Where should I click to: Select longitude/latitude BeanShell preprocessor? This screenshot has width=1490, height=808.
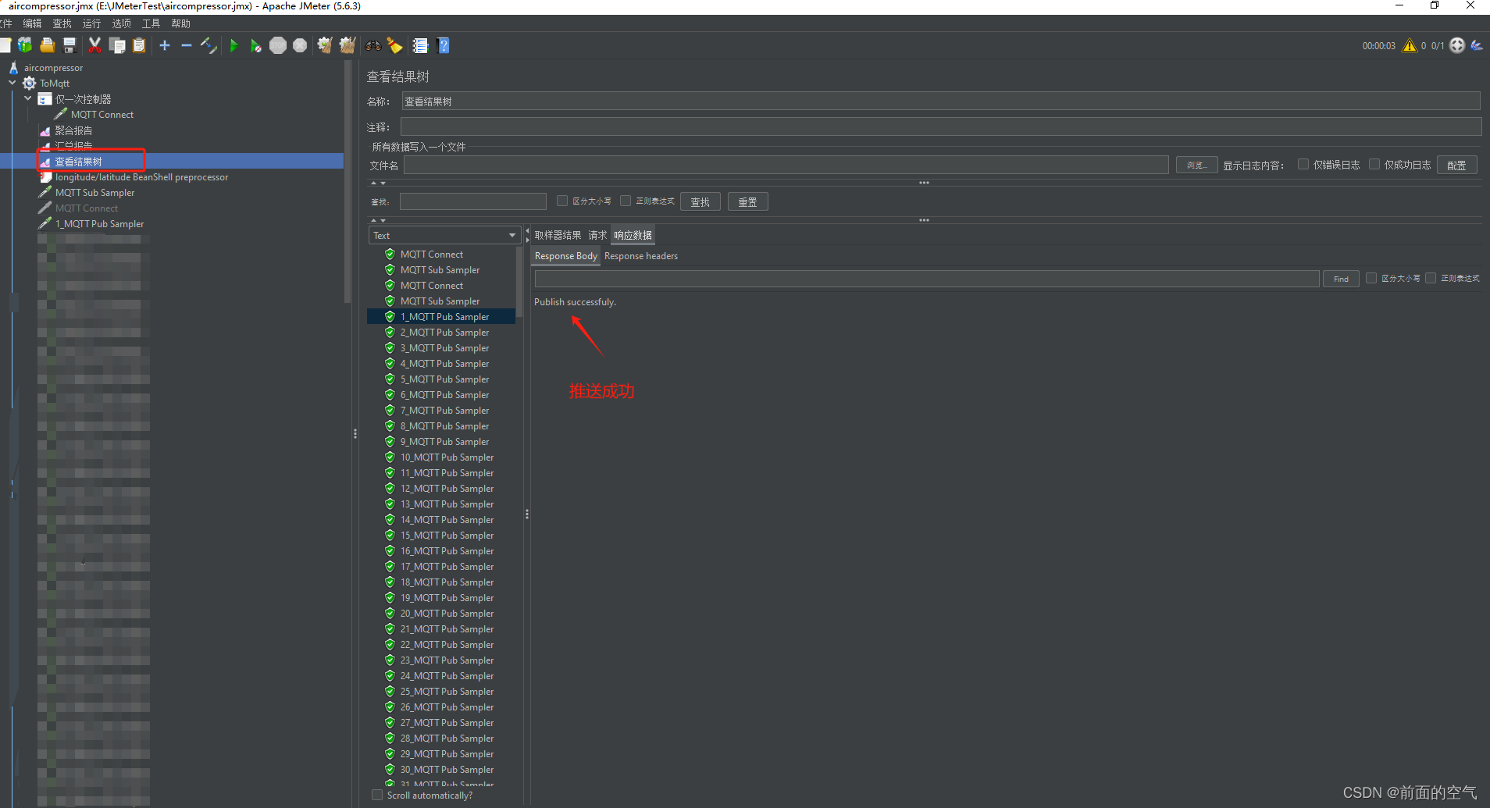click(141, 177)
